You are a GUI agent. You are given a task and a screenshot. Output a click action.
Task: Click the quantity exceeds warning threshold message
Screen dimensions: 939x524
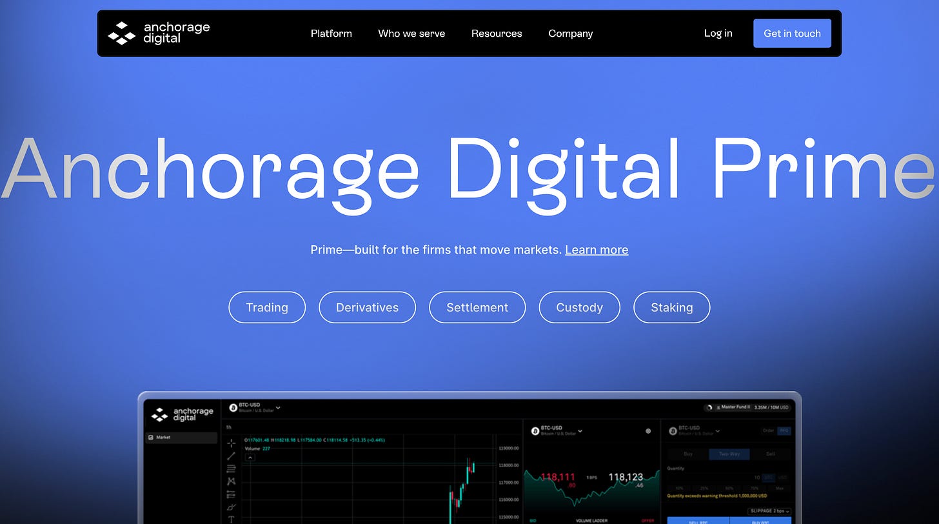pos(717,496)
